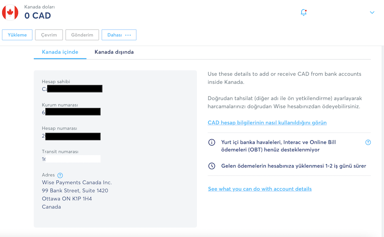Click the Wise Payments Canada Inc. address line
The height and width of the screenshot is (237, 384).
77,182
